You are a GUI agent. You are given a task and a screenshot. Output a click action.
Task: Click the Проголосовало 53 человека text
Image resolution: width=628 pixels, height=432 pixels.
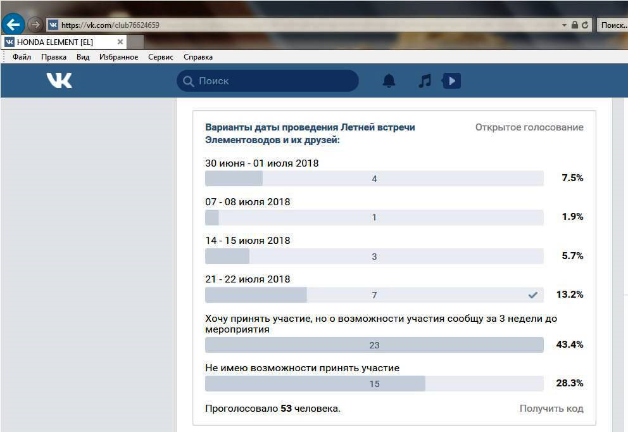[x=273, y=409]
